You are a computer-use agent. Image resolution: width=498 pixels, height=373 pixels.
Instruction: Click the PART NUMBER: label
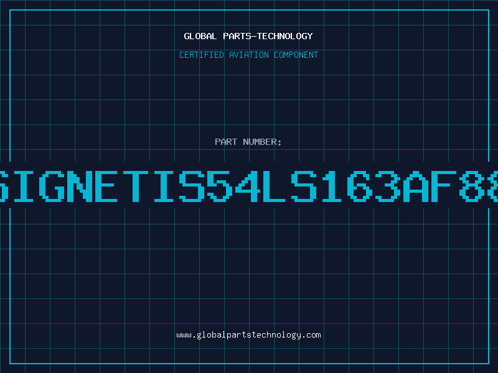(248, 142)
